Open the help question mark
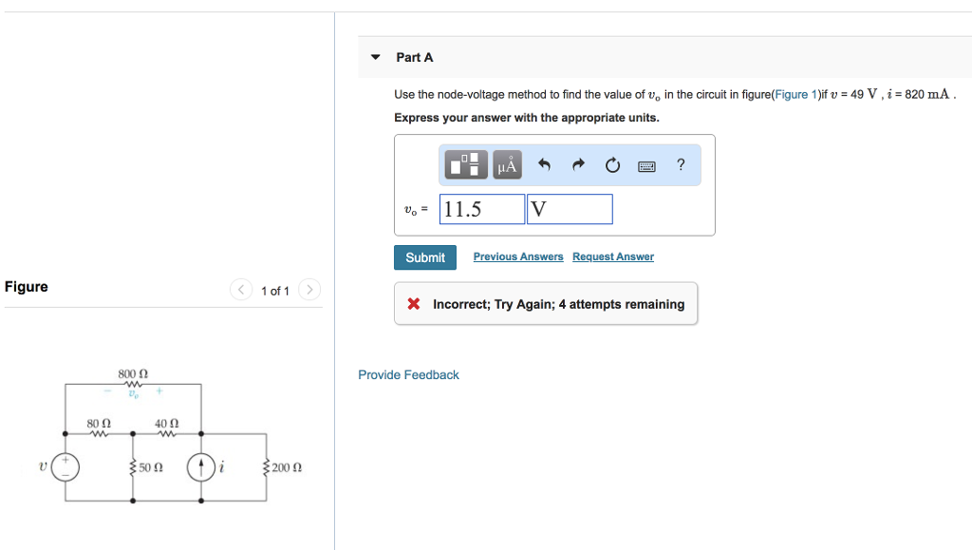972x550 pixels. [681, 164]
